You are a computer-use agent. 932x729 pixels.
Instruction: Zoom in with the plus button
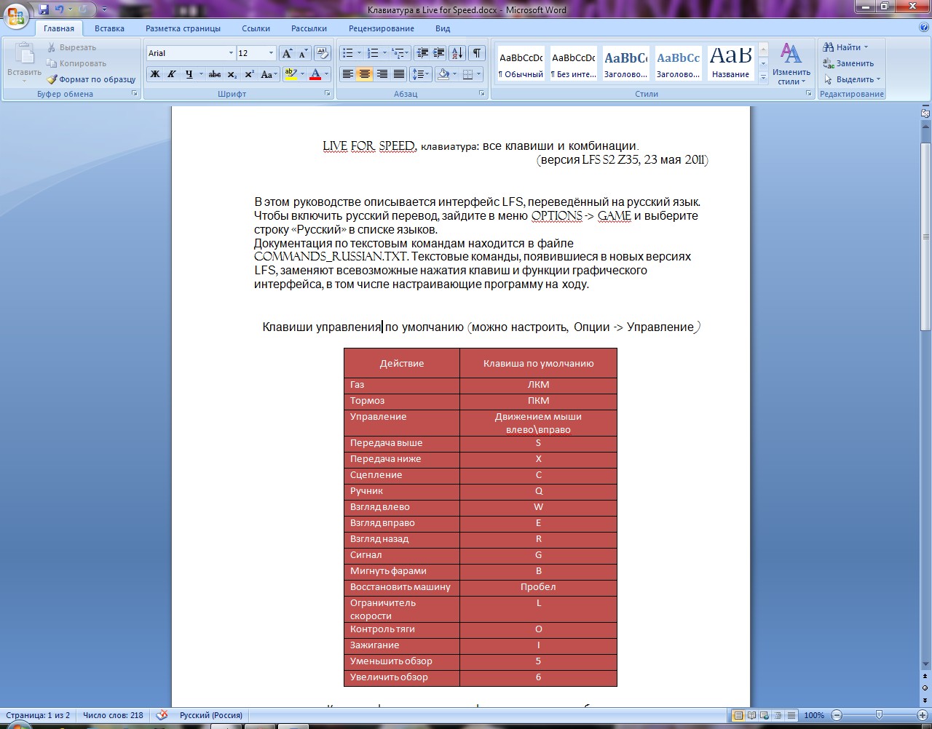point(923,715)
